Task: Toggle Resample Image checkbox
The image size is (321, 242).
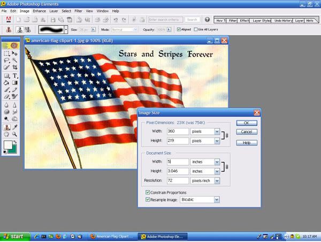Action: (148, 199)
